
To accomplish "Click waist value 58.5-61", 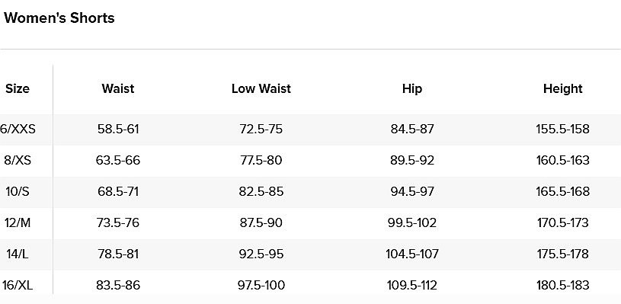I will 118,129.
